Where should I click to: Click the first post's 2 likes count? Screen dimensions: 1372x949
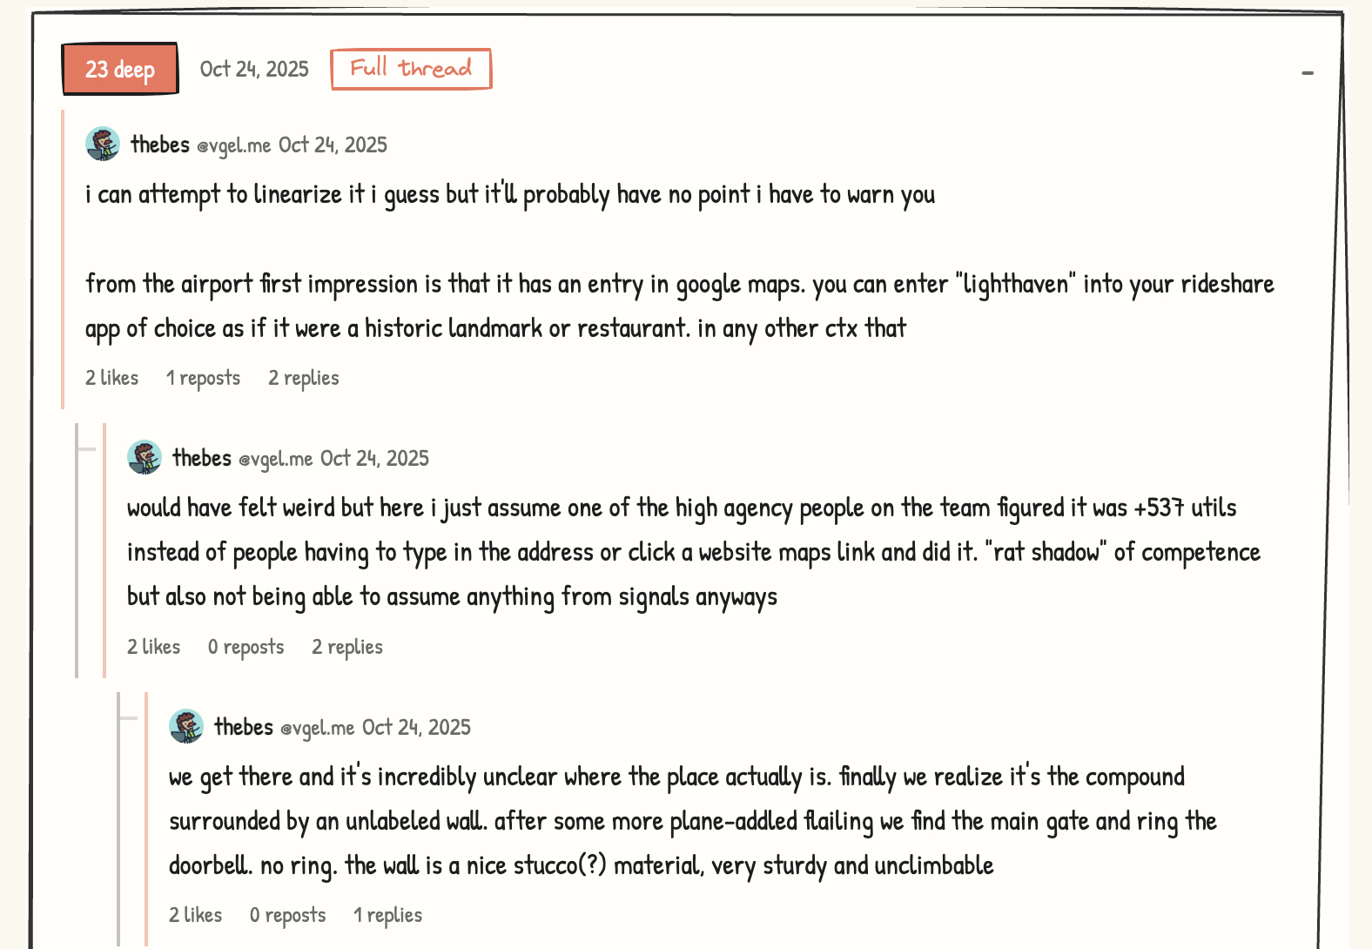click(112, 378)
